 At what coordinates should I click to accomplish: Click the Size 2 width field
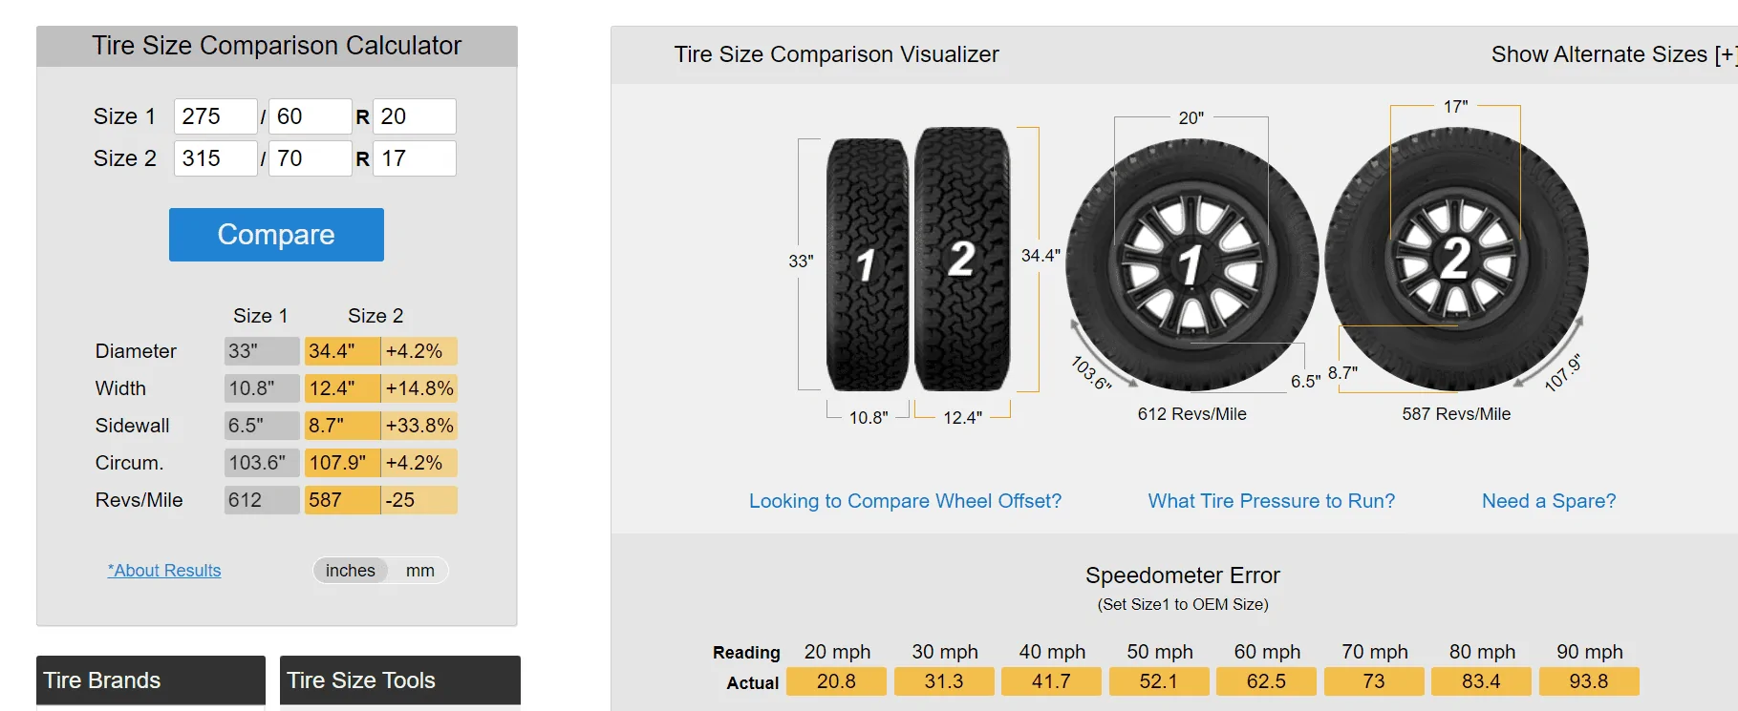click(x=215, y=158)
